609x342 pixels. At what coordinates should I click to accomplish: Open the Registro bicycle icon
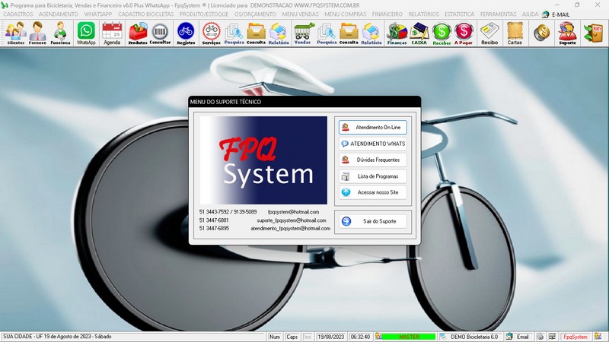click(186, 33)
